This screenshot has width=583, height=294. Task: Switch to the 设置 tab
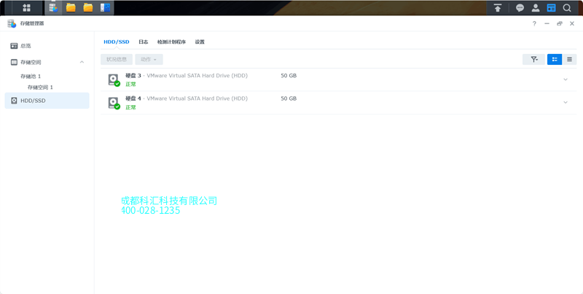pos(200,42)
